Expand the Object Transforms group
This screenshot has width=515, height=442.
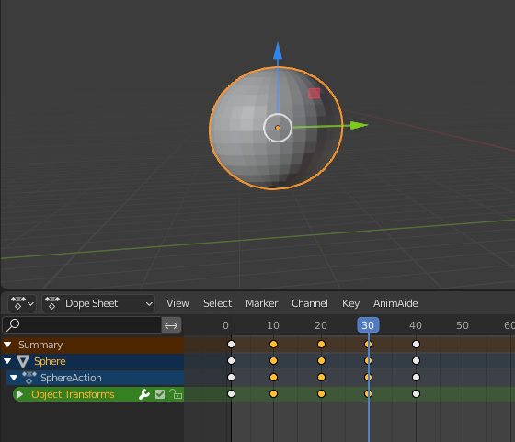point(19,394)
